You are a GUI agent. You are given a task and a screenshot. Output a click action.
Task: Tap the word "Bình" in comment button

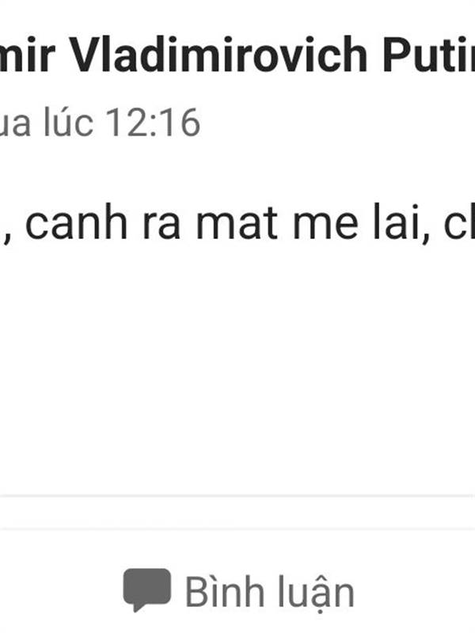pyautogui.click(x=218, y=592)
